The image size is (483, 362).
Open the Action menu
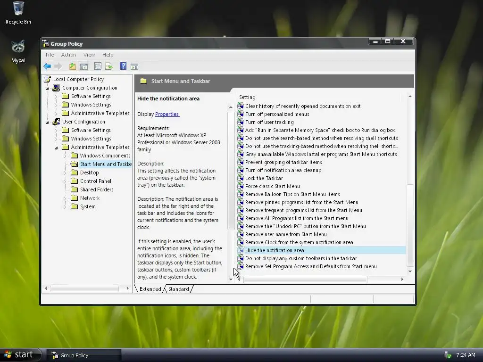point(68,55)
